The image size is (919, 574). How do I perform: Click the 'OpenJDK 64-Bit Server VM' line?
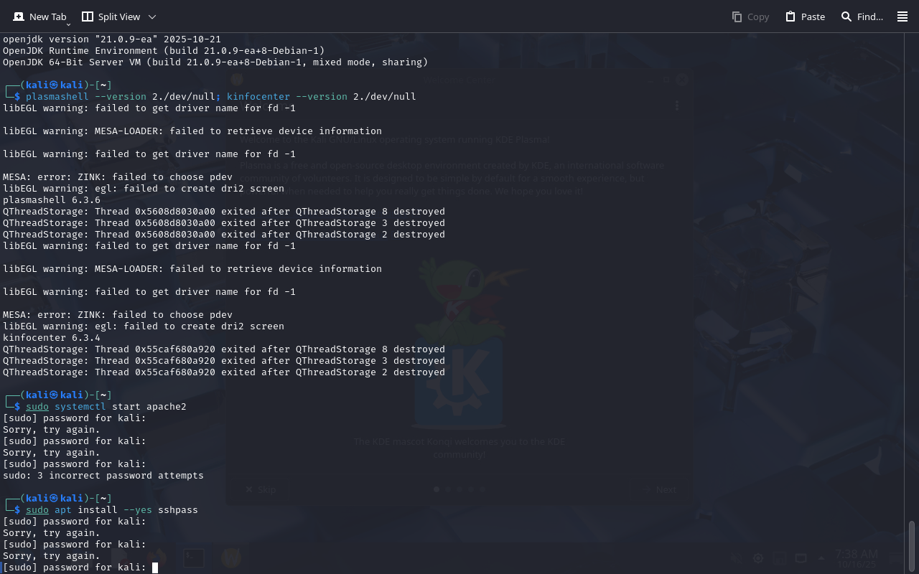(215, 62)
